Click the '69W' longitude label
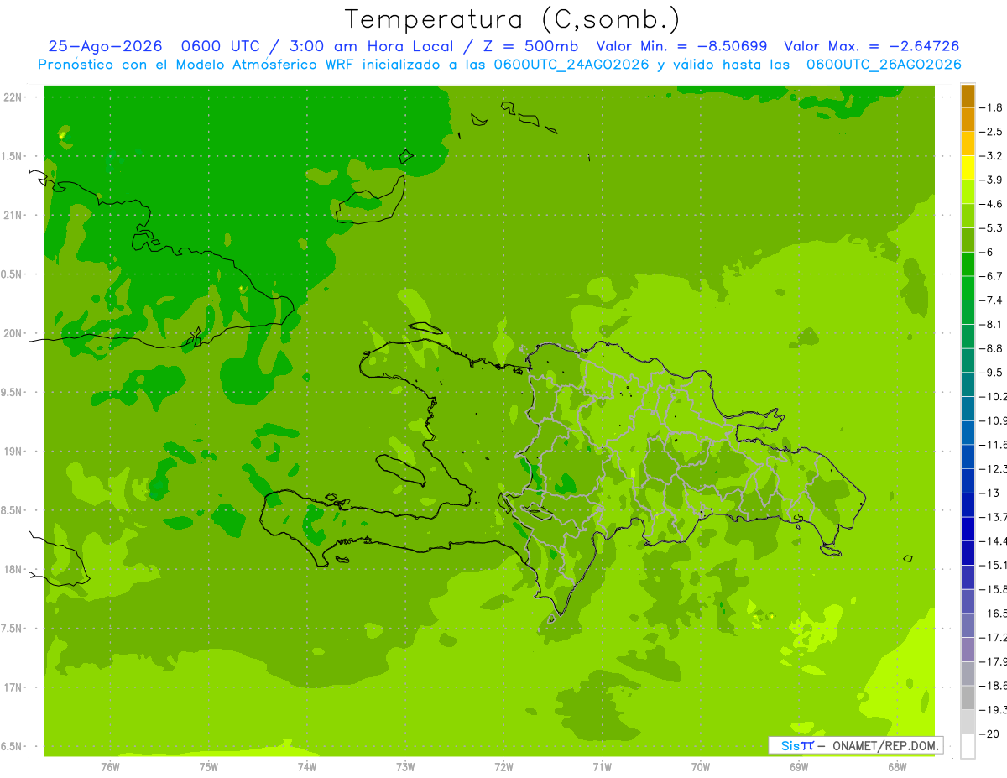Image resolution: width=1007 pixels, height=778 pixels. [x=799, y=767]
